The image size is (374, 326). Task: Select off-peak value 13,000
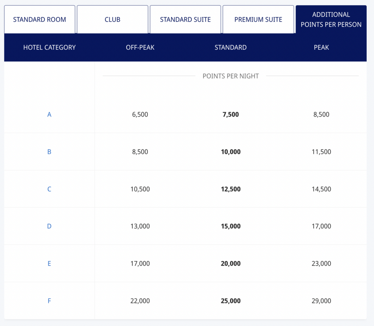tap(140, 226)
